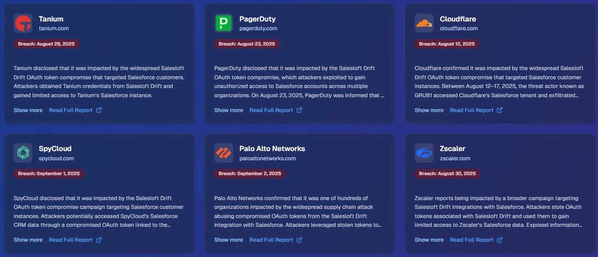Open Read Full Report for Zscaler

pos(476,240)
